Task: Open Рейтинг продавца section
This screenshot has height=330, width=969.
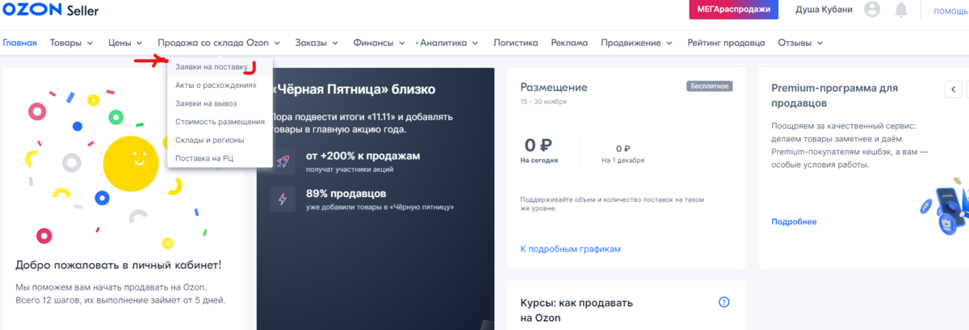Action: [726, 43]
